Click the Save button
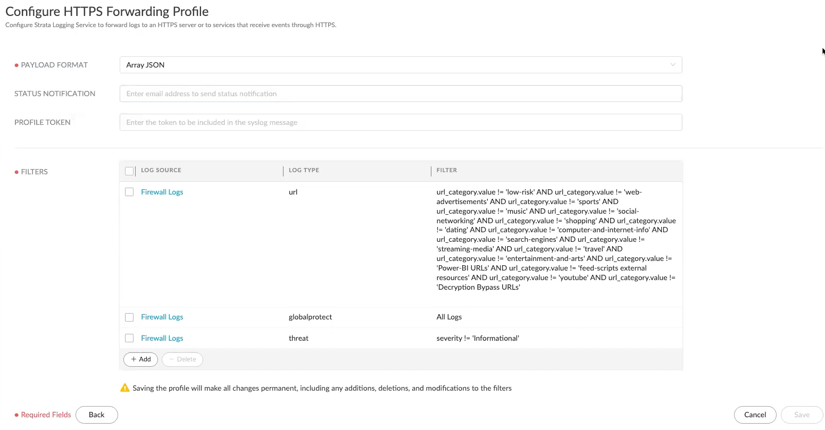This screenshot has width=825, height=430. click(x=802, y=415)
